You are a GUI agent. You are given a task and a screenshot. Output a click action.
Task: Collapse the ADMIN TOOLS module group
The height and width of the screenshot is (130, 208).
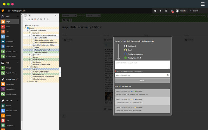click(x=18, y=79)
